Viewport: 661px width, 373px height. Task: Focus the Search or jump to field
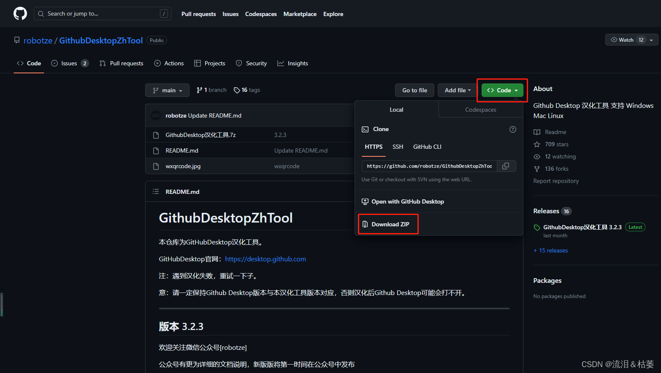[x=103, y=14]
